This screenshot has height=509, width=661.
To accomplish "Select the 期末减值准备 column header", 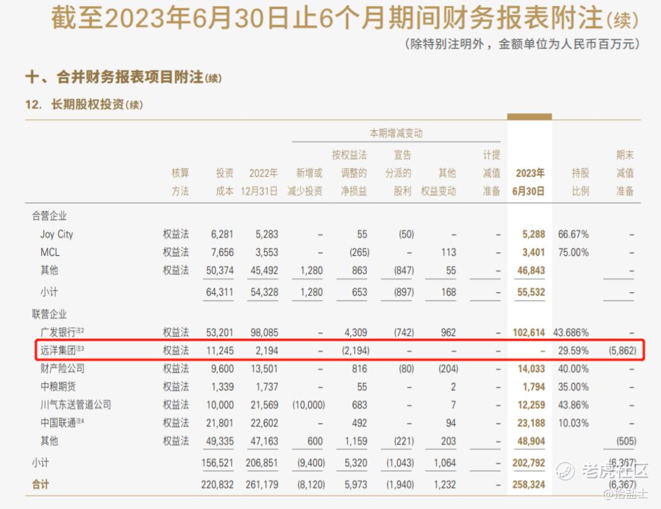I will coord(625,173).
